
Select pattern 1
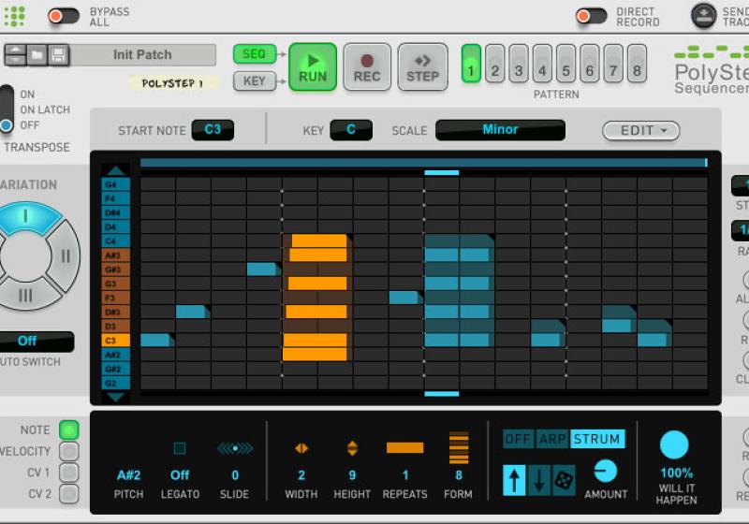click(471, 64)
